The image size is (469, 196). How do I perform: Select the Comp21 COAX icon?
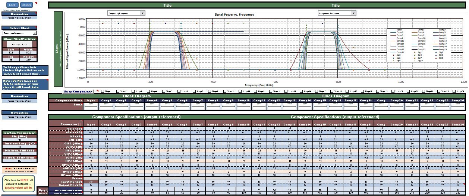412,107
